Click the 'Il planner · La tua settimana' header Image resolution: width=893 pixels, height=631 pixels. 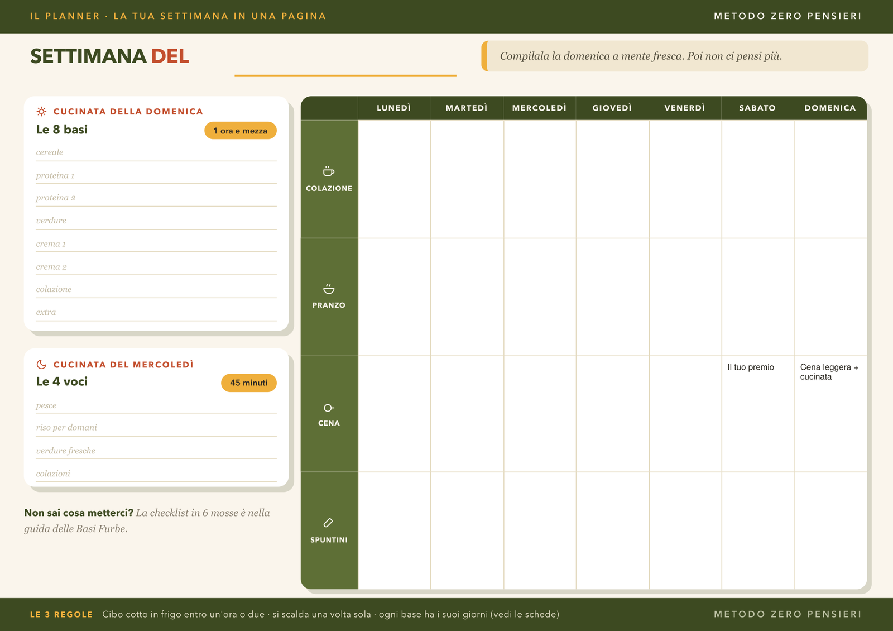point(178,16)
